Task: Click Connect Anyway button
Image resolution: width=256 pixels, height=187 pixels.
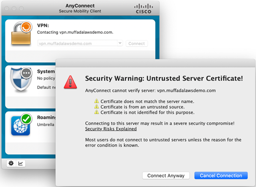Action: pos(166,175)
